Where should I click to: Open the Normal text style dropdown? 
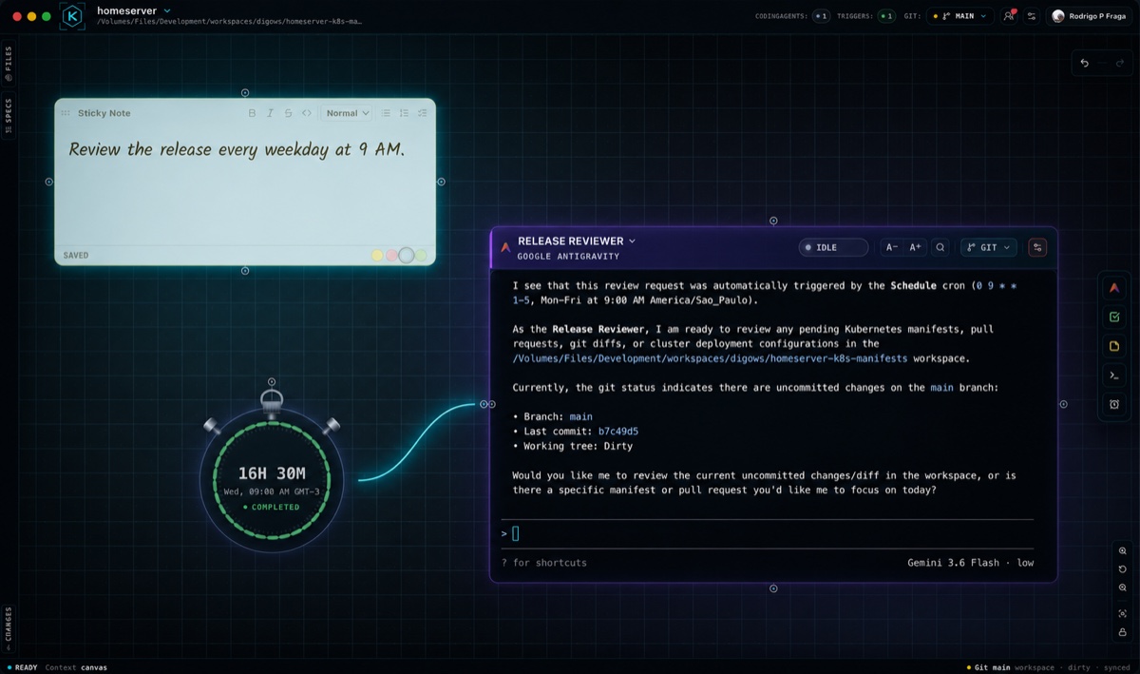tap(346, 113)
